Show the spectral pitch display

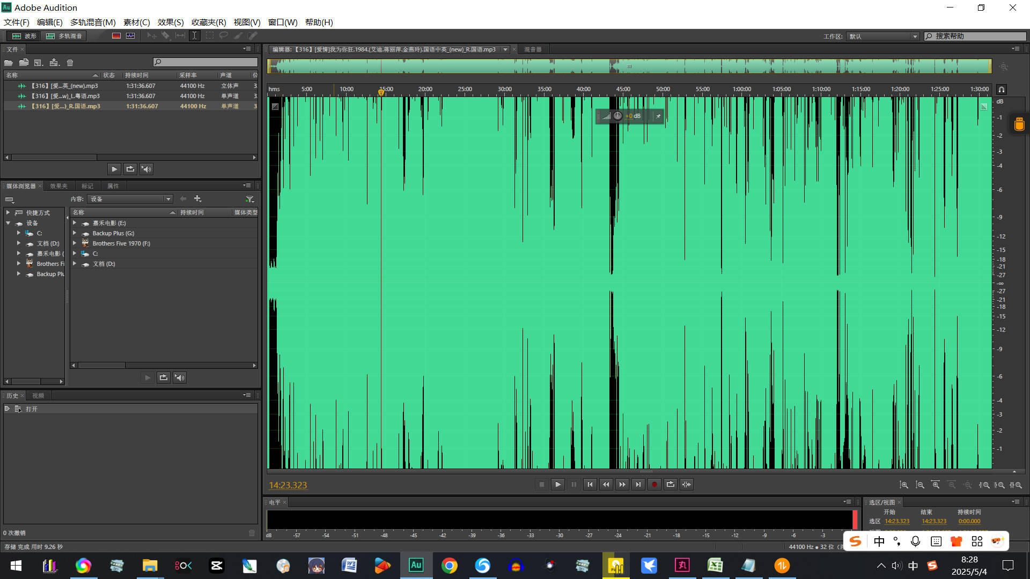pos(130,36)
